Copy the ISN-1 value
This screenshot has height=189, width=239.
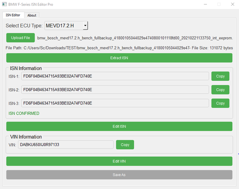click(220, 76)
